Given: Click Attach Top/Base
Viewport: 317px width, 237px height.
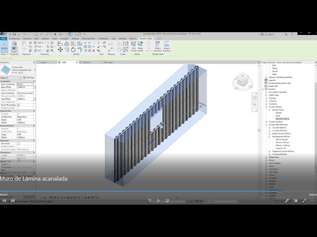Looking at the screenshot, I should pyautogui.click(x=158, y=46).
